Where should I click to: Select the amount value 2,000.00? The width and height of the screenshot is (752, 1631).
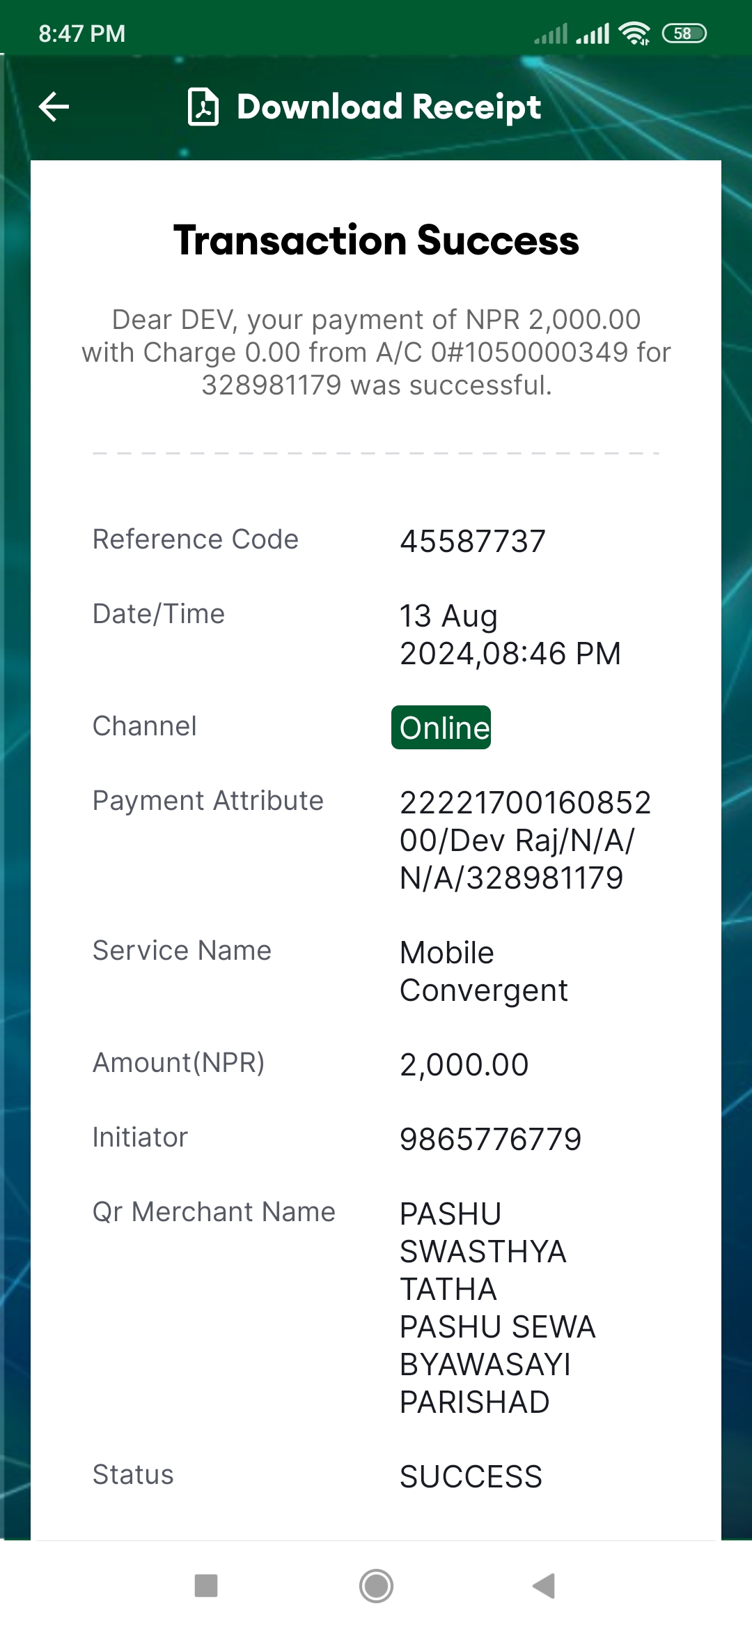(x=464, y=1065)
